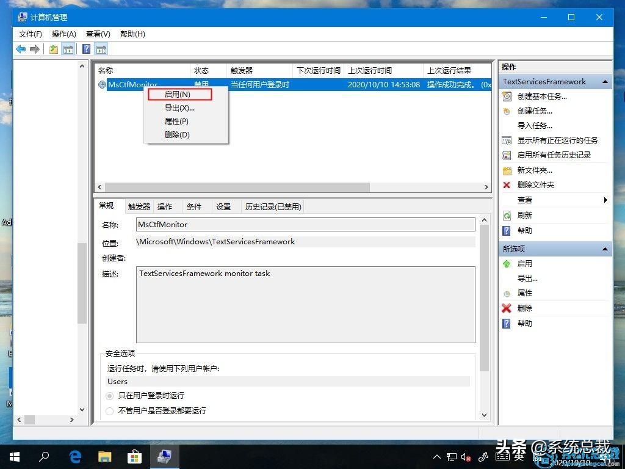Click 导出... under 所选项
Image resolution: width=625 pixels, height=469 pixels.
(x=526, y=278)
